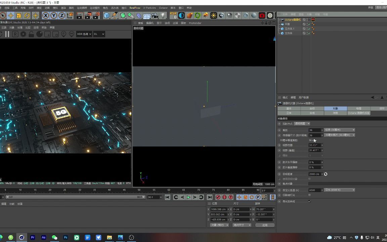Open the 经典 (36毫米) focal length preset dropdown

coord(339,130)
